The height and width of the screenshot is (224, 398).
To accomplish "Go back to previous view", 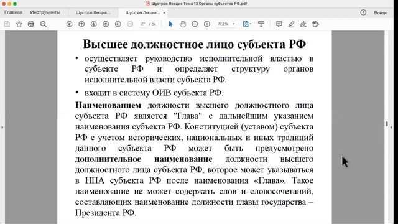I will pyautogui.click(x=118, y=24).
